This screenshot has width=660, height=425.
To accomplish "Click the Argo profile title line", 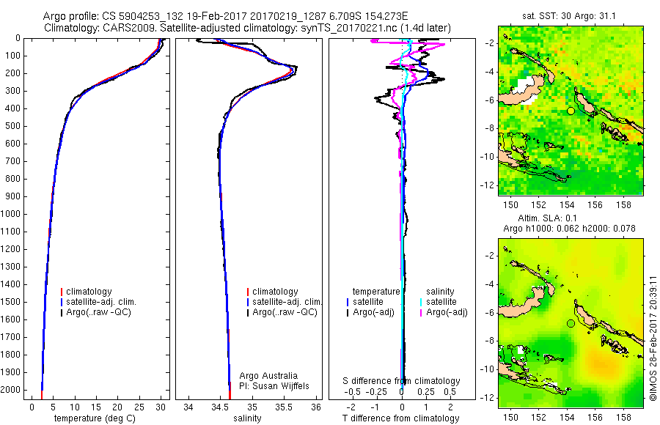I will [x=225, y=16].
